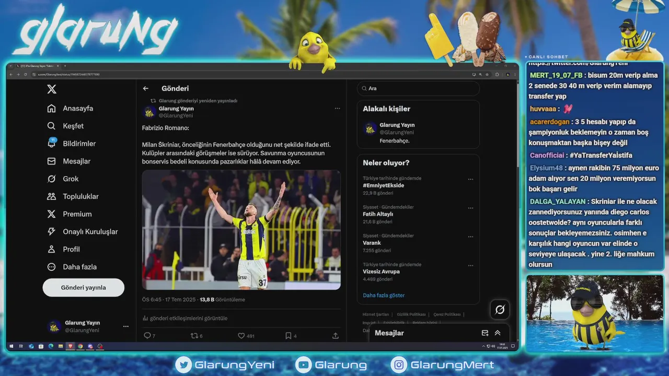Open Vizesiz Avrupa trend

point(381,272)
